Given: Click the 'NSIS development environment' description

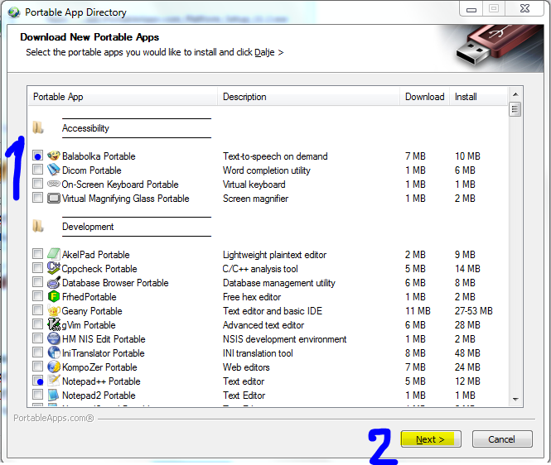Looking at the screenshot, I should (x=285, y=339).
